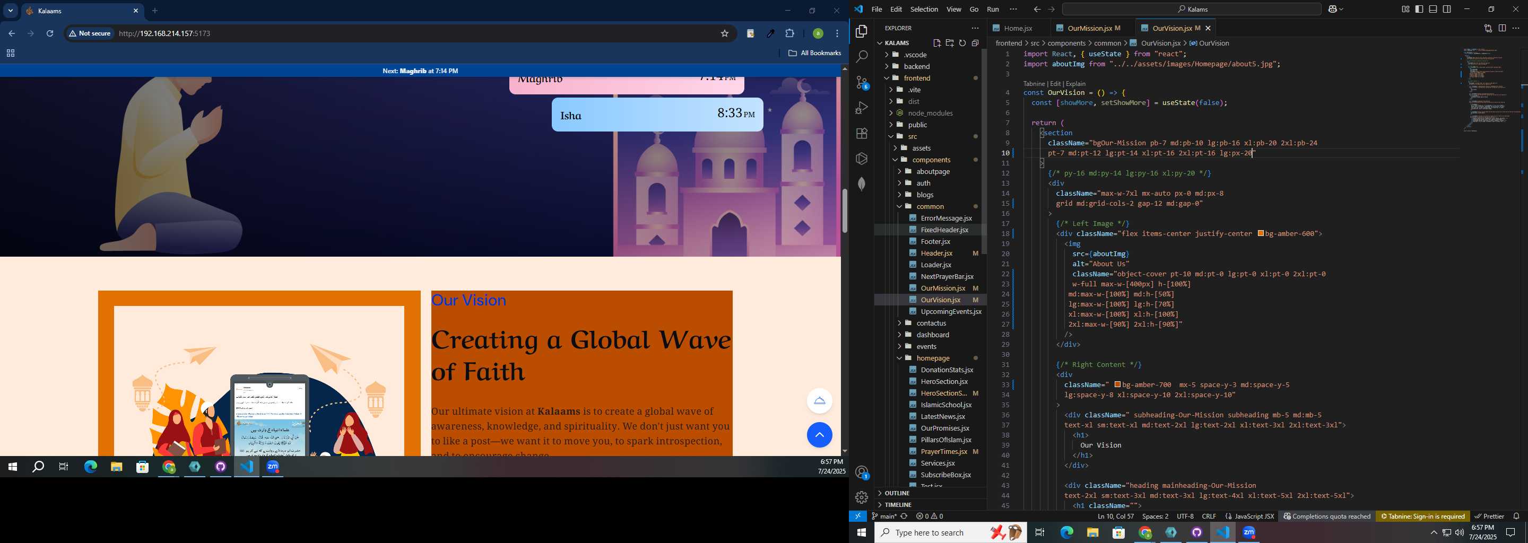Open Zoom from the right taskbar
Screen dimensions: 1528x543
(x=1248, y=532)
